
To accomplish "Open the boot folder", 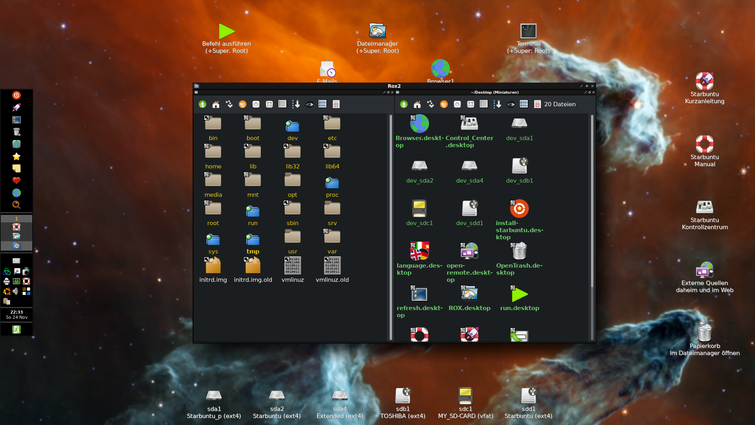I will pyautogui.click(x=253, y=128).
